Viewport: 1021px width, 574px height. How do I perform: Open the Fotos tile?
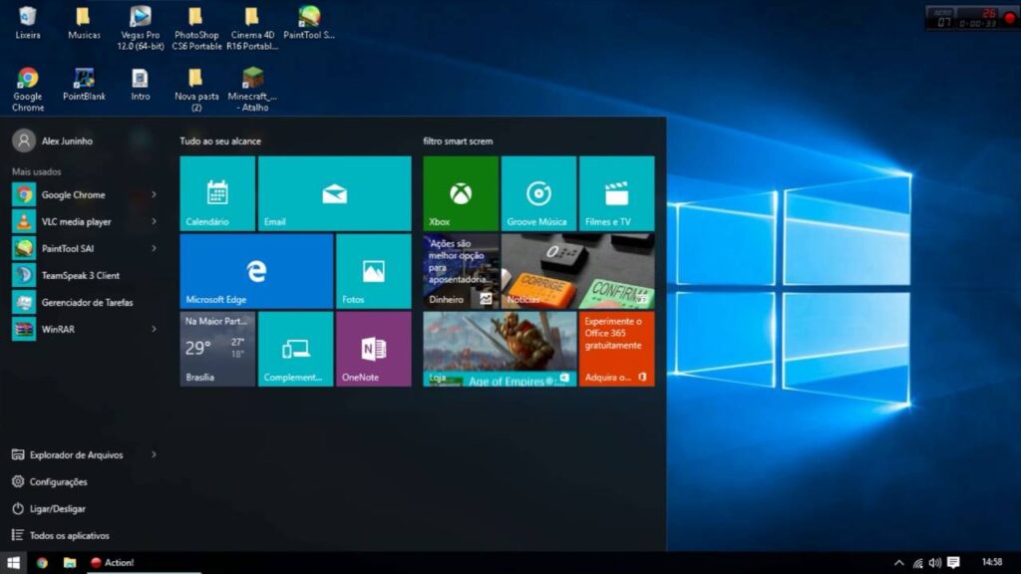[374, 271]
